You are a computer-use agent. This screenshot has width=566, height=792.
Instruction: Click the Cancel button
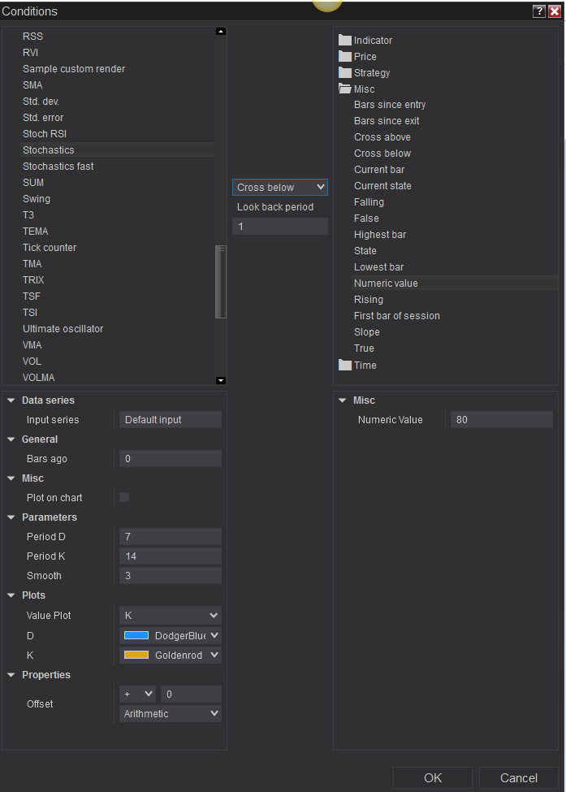pyautogui.click(x=518, y=778)
